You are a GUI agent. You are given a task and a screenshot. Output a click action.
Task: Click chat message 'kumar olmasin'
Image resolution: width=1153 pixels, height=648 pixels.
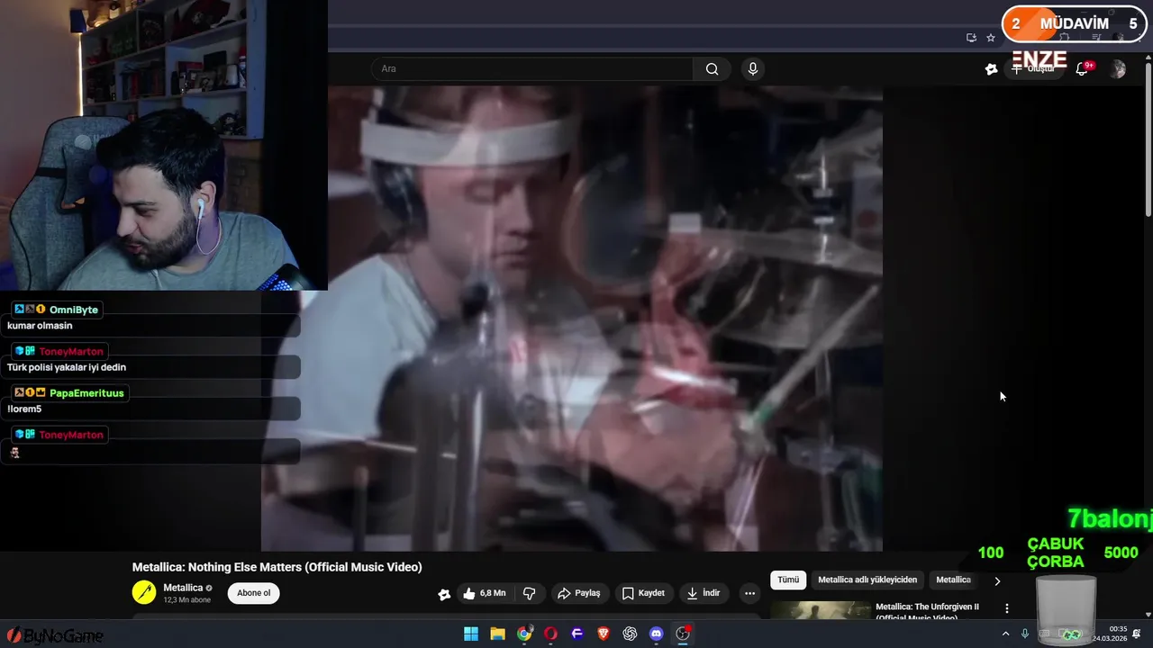point(40,326)
